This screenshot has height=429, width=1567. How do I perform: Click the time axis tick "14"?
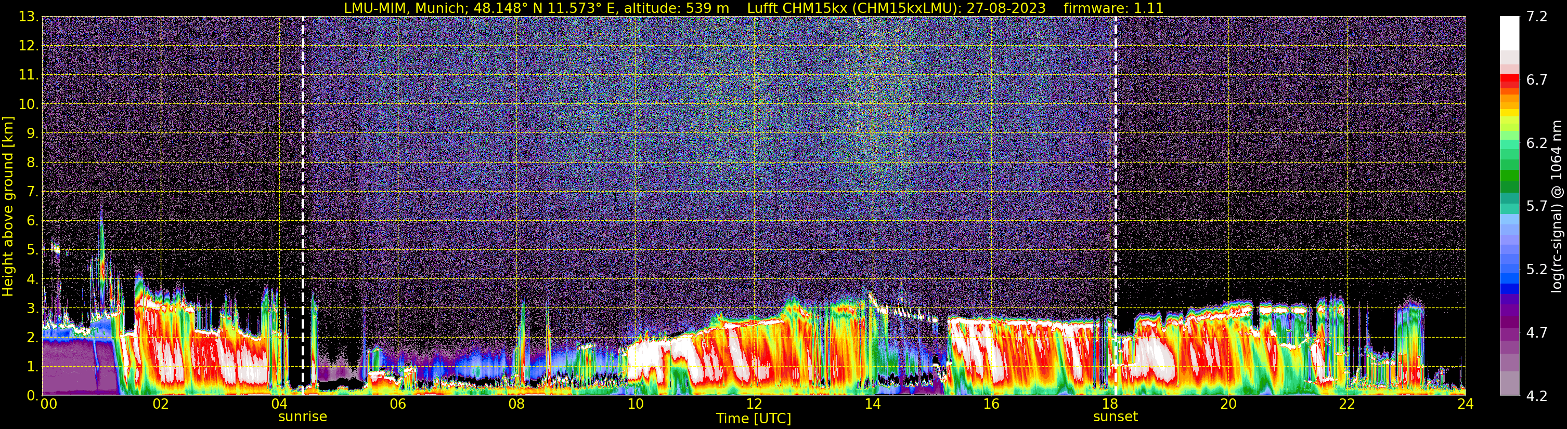point(872,405)
